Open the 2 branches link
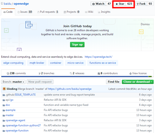The height and width of the screenshot is (133, 155). (47, 73)
